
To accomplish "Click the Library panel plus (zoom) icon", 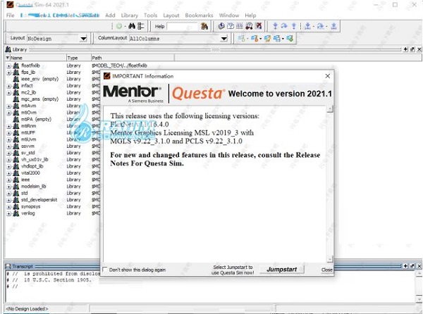I will coord(405,49).
